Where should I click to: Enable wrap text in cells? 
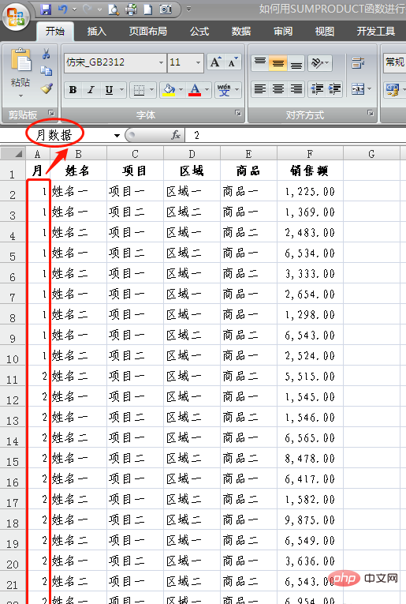(x=358, y=63)
